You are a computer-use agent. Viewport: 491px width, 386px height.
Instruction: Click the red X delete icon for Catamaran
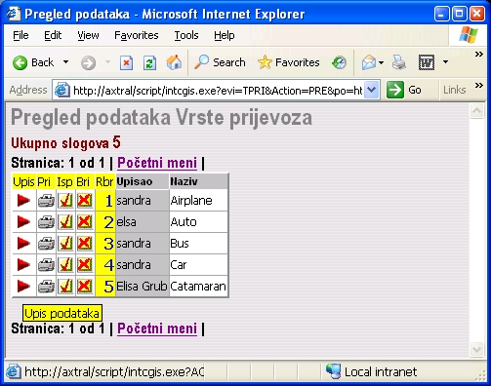pyautogui.click(x=85, y=287)
